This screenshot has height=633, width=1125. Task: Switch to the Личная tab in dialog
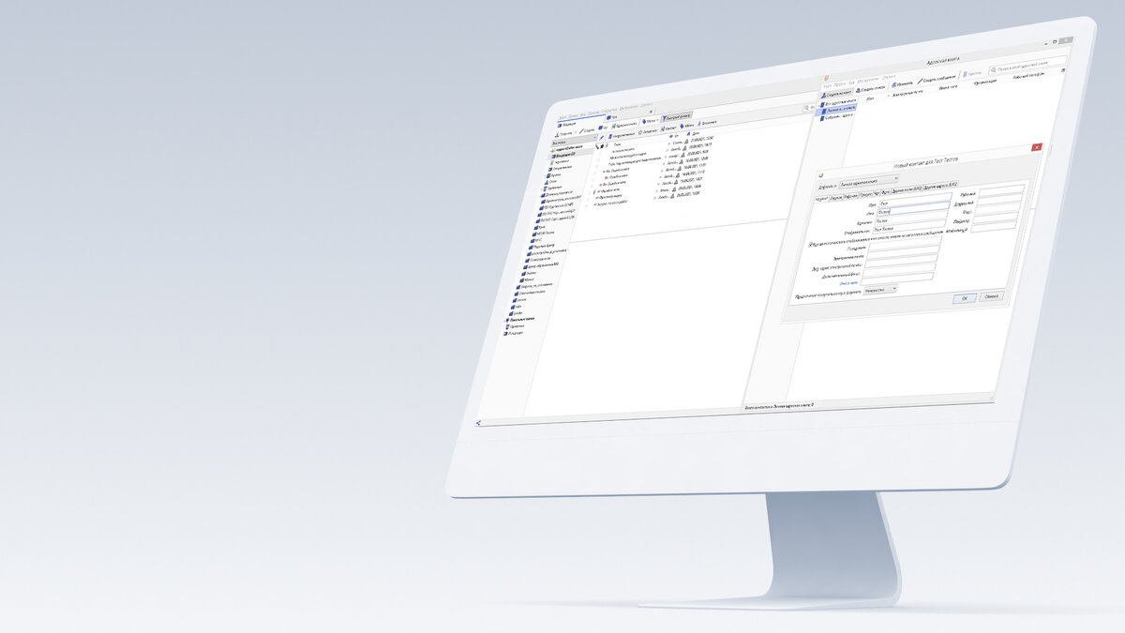coord(835,198)
